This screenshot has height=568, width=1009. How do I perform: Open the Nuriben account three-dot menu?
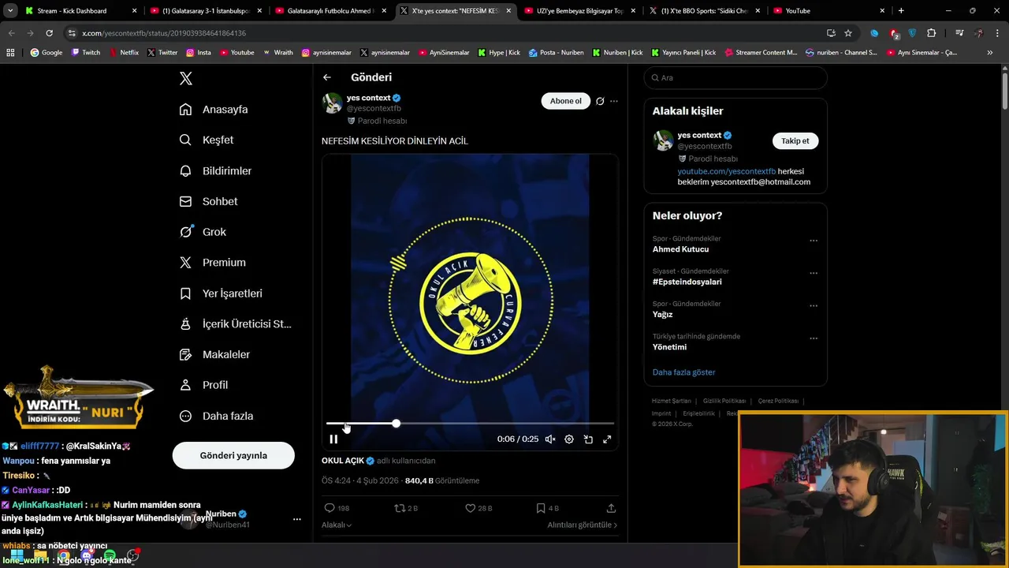297,519
